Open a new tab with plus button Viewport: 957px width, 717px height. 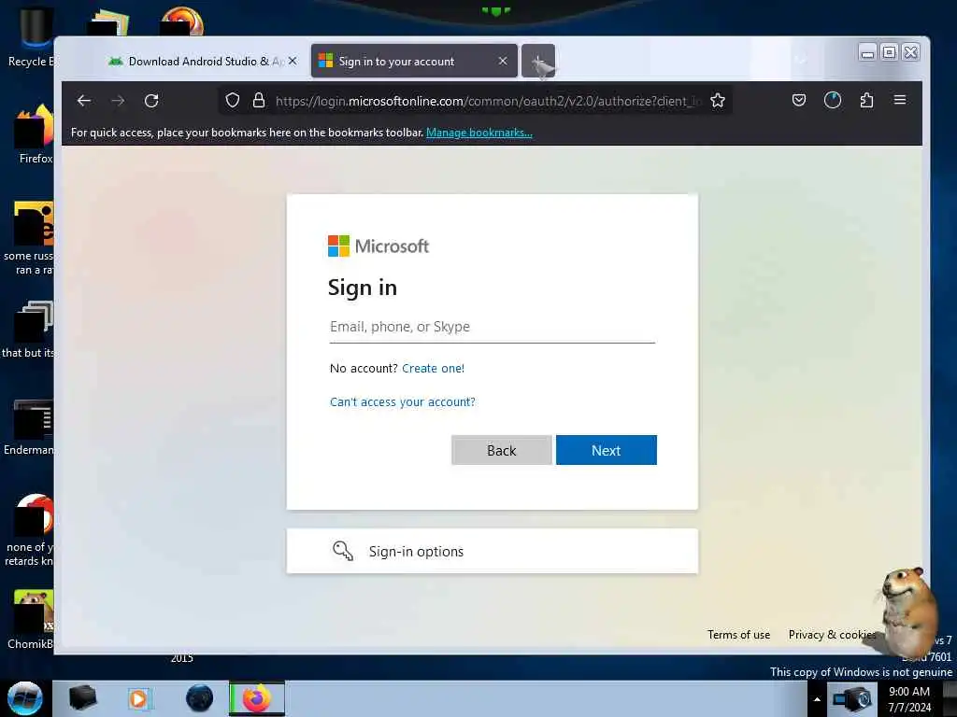pos(538,61)
